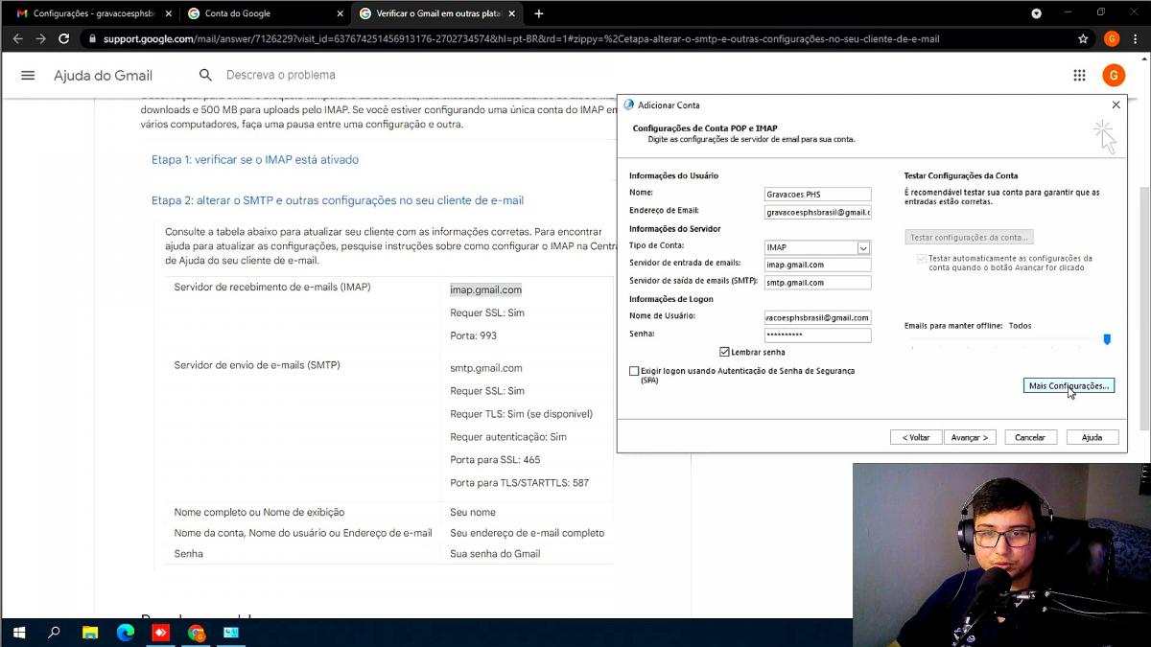Close the Conta do Google tab

339,13
